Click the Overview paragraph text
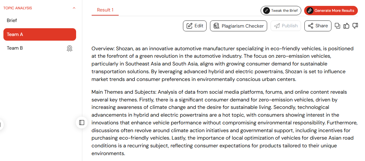 [222, 64]
